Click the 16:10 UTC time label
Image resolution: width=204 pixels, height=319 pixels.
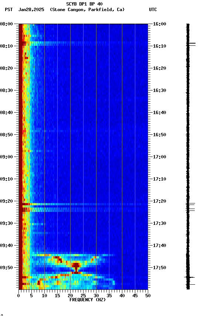159,46
